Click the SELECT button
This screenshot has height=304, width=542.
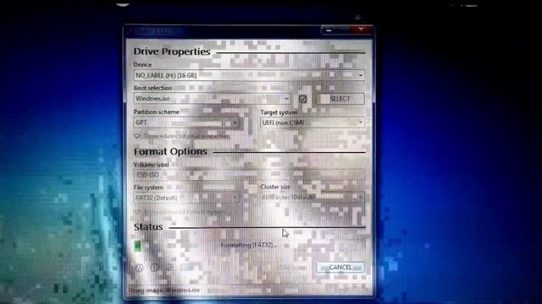(340, 99)
